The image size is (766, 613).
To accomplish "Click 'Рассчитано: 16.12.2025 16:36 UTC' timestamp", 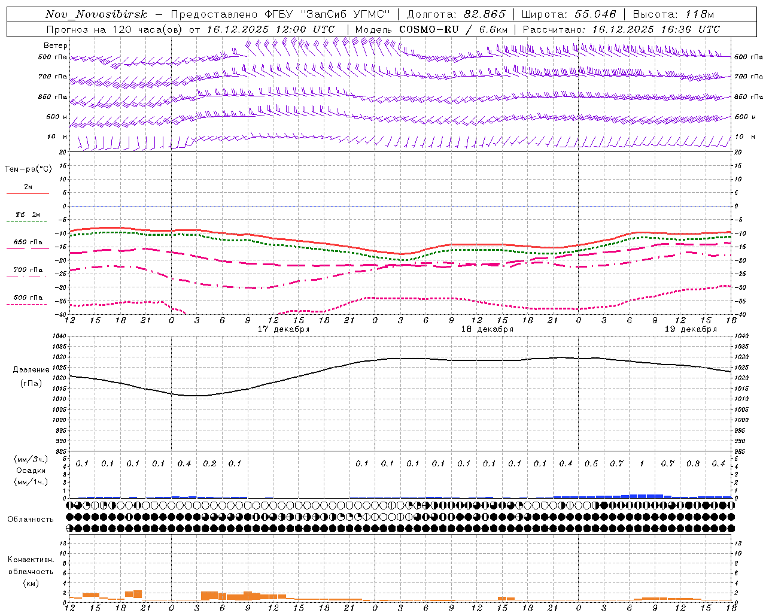I will pos(621,29).
